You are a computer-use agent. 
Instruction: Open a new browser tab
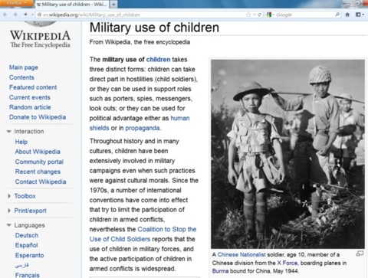tap(113, 5)
